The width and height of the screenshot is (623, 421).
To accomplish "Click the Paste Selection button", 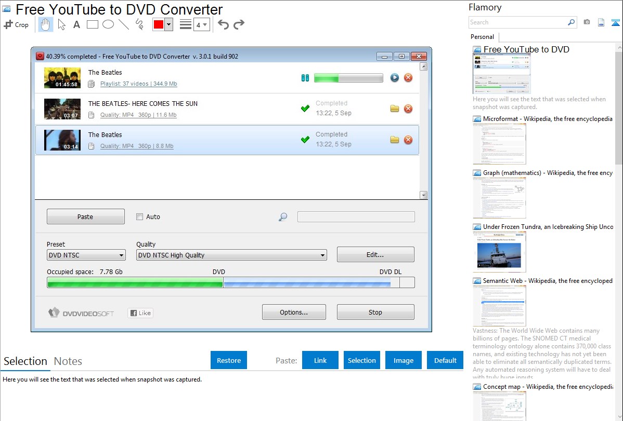I will pos(362,360).
